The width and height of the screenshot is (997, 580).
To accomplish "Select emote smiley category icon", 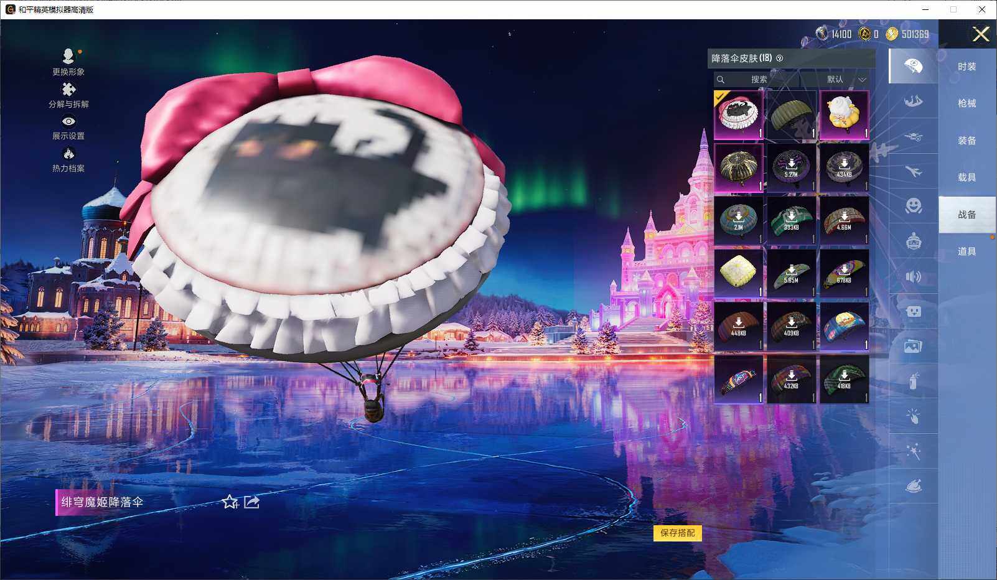I will [x=913, y=206].
